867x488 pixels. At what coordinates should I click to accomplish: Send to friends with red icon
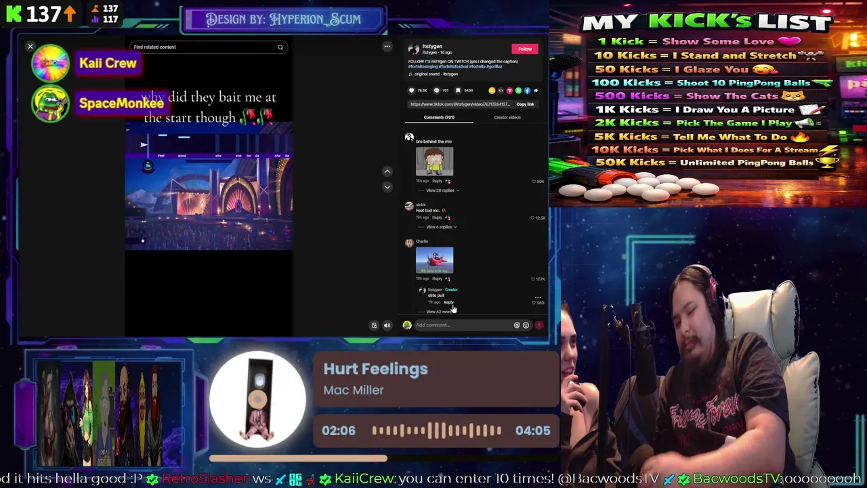tap(509, 90)
